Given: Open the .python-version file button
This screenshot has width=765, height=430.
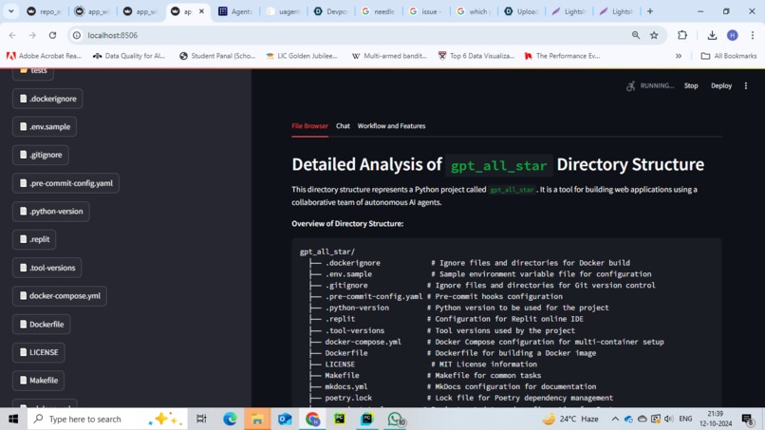Looking at the screenshot, I should point(50,212).
